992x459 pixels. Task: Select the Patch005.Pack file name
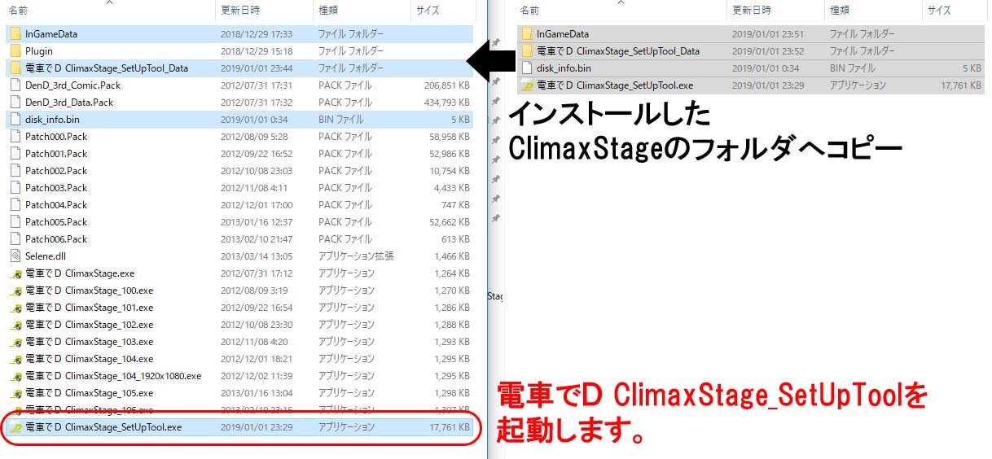point(56,222)
